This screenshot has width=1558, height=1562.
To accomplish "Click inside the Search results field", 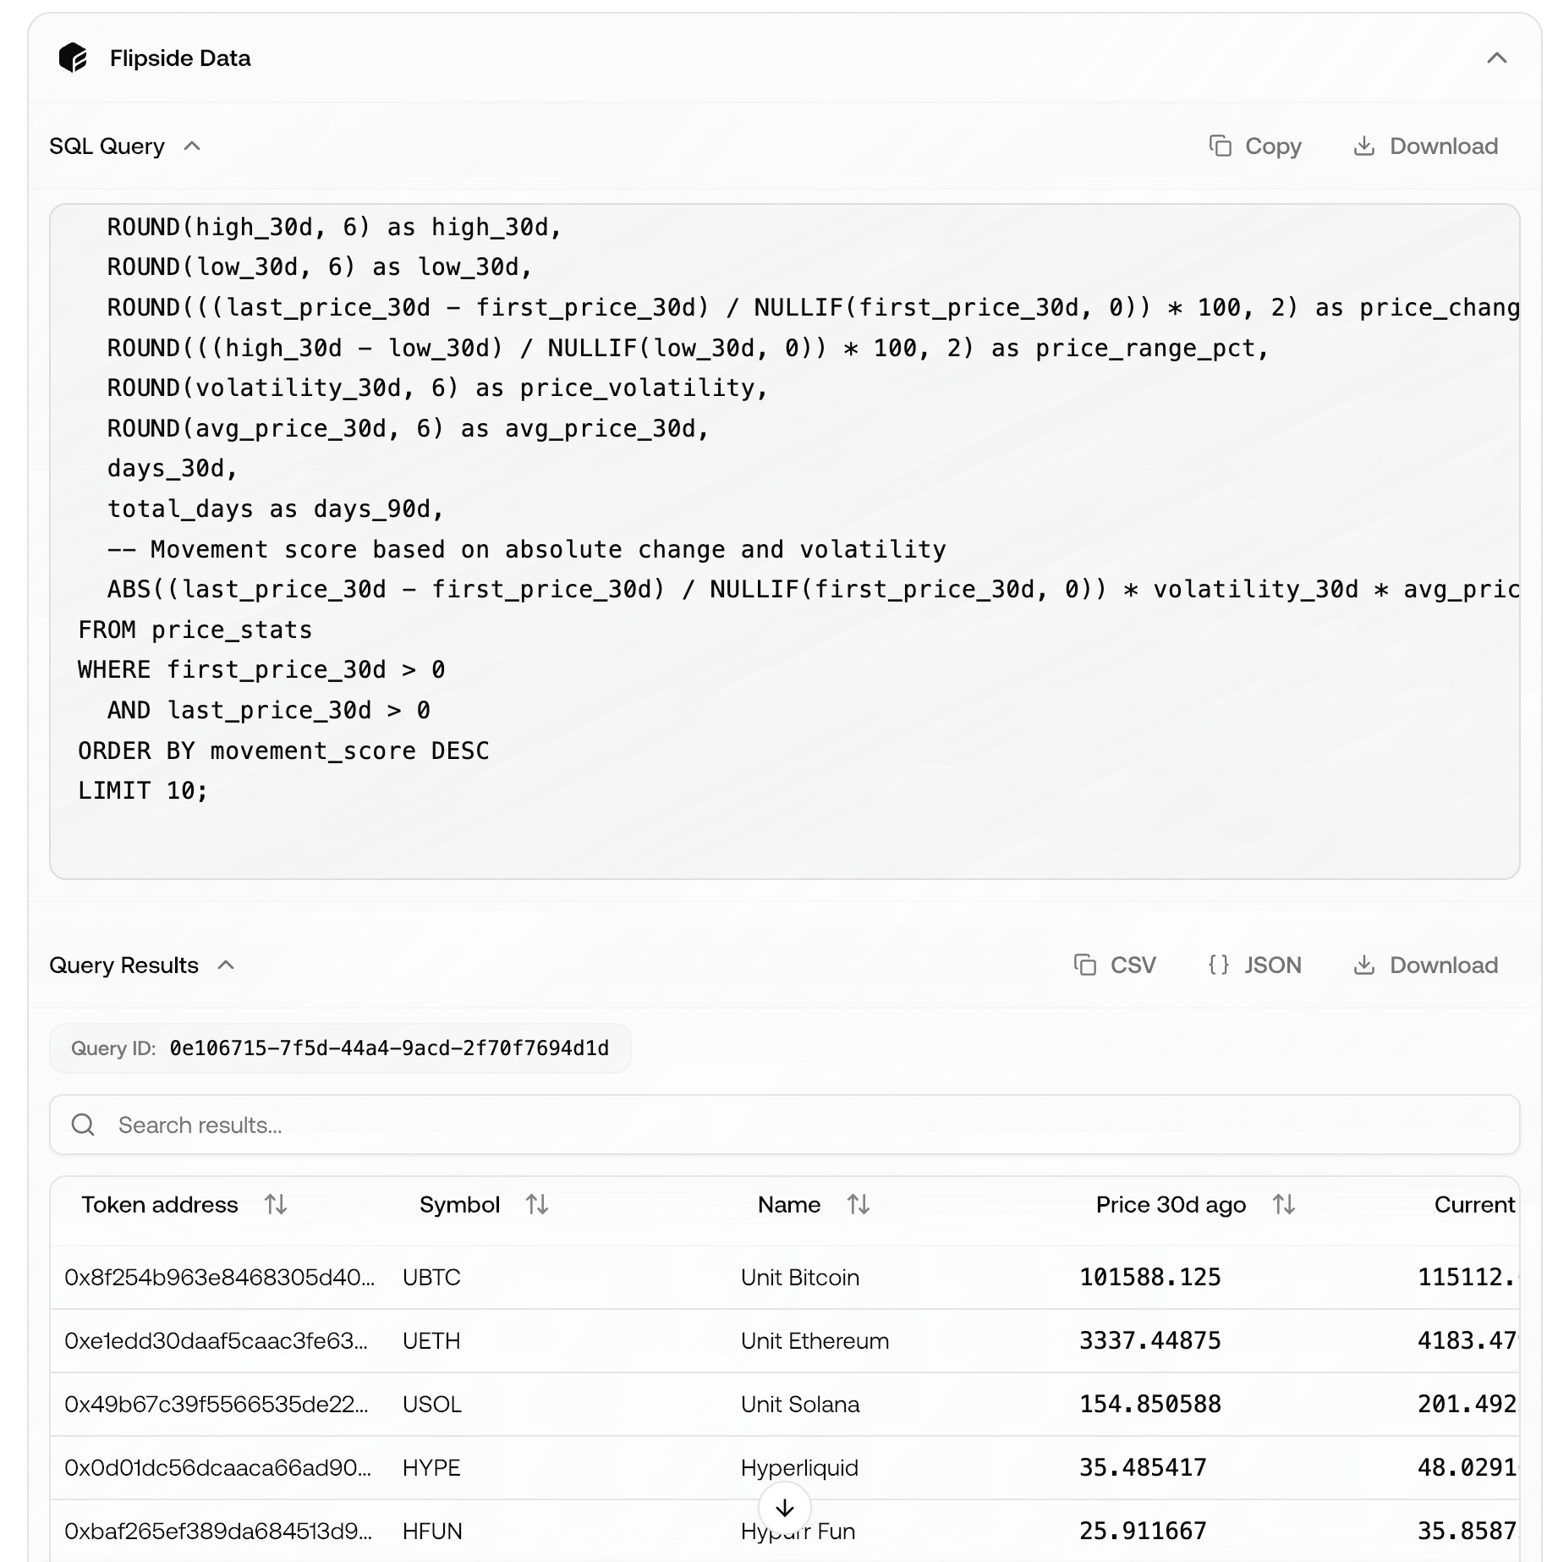I will click(423, 1125).
